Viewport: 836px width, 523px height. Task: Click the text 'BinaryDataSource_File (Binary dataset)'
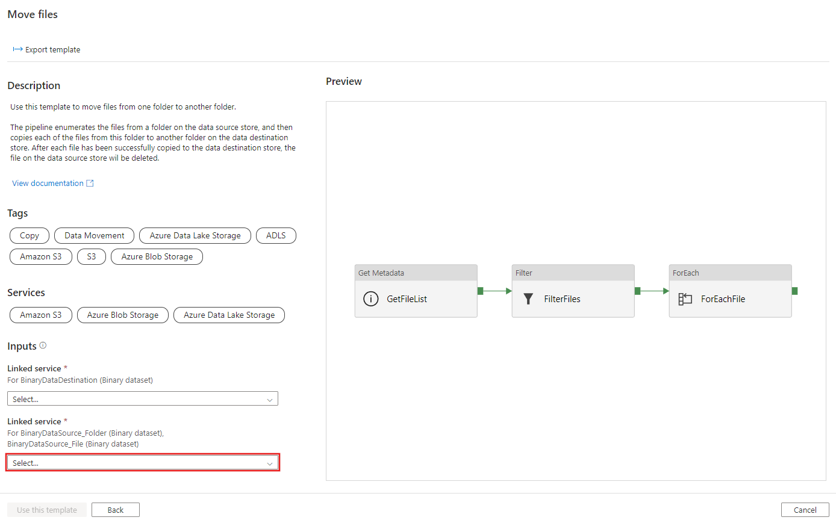[73, 444]
